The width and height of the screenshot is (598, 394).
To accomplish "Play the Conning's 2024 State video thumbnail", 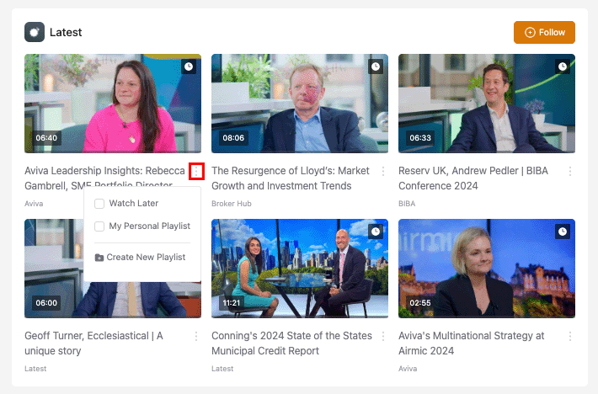I will 300,268.
